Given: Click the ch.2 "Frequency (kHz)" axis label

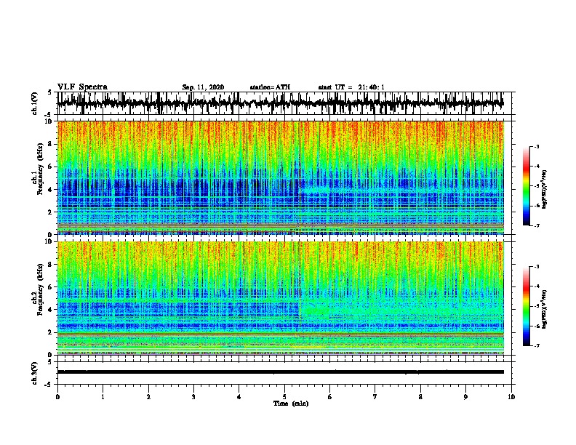Looking at the screenshot, I should [x=40, y=289].
